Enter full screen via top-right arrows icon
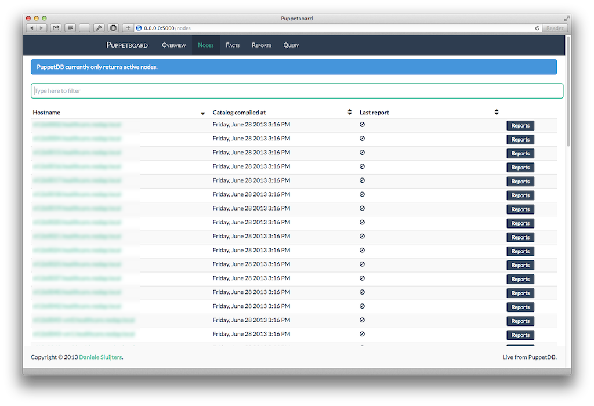 [566, 19]
